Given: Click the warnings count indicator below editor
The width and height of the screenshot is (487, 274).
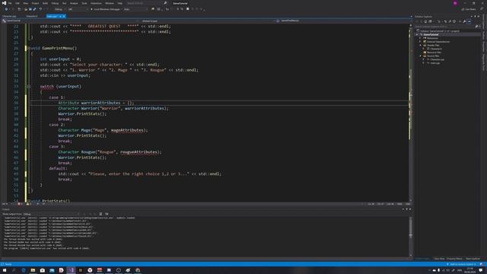Looking at the screenshot, I should pos(28,204).
